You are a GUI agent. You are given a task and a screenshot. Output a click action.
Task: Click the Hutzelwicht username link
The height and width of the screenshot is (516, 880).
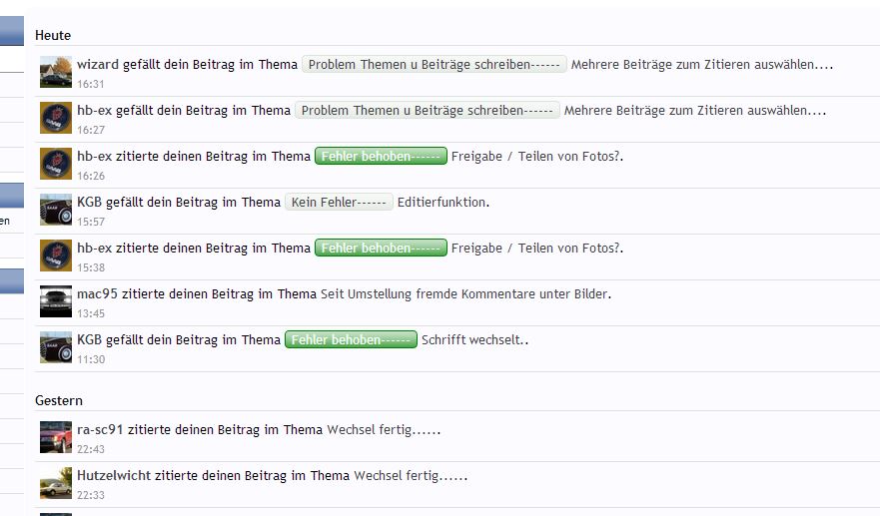(x=114, y=476)
